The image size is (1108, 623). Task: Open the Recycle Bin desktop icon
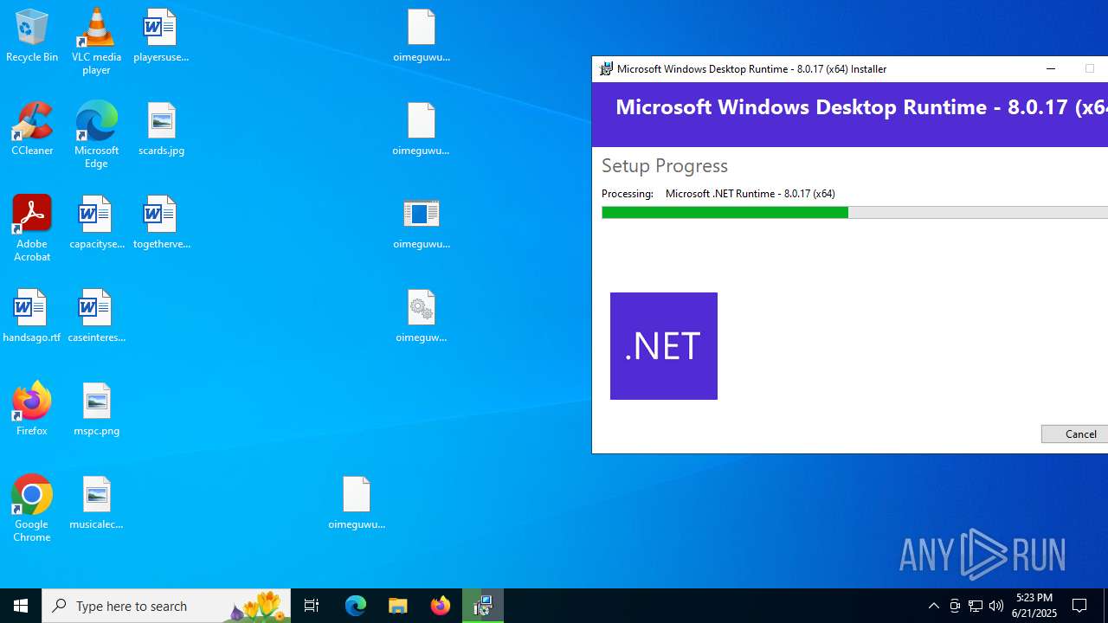point(32,35)
